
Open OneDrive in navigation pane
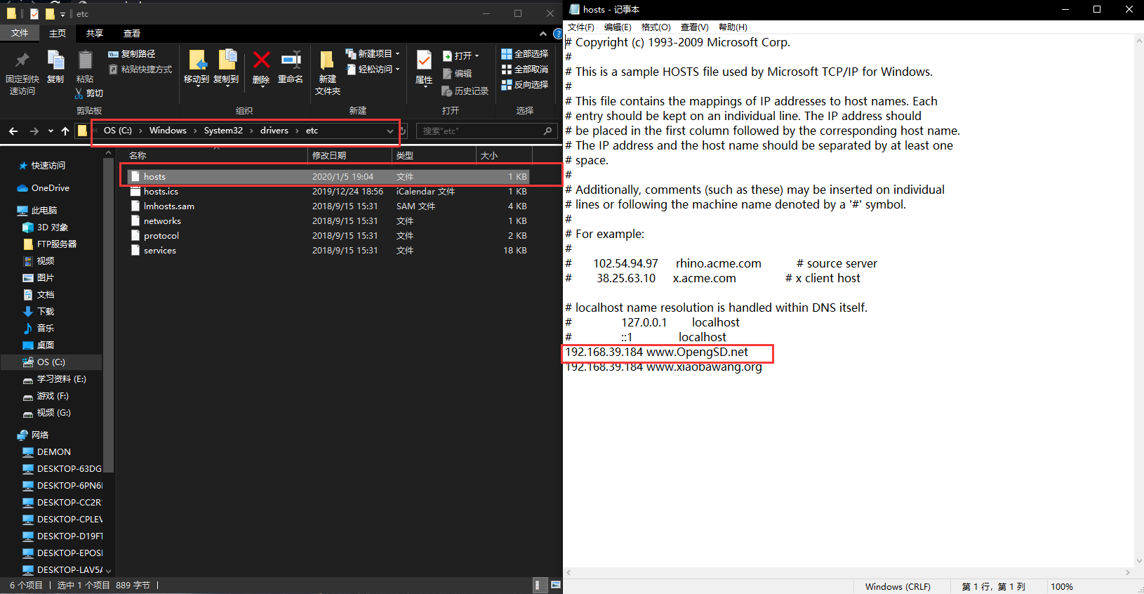tap(44, 188)
